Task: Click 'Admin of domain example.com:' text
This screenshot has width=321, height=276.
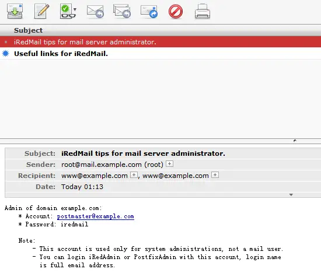Action: coord(53,208)
